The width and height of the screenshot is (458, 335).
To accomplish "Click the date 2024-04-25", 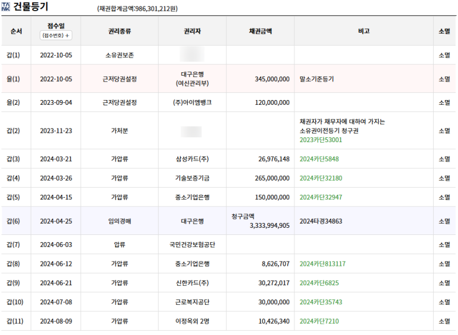I will (56, 221).
